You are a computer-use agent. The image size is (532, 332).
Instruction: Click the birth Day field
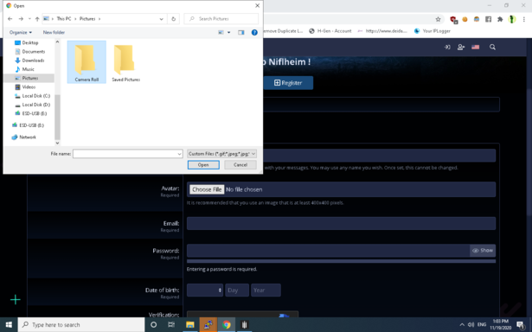(x=237, y=290)
